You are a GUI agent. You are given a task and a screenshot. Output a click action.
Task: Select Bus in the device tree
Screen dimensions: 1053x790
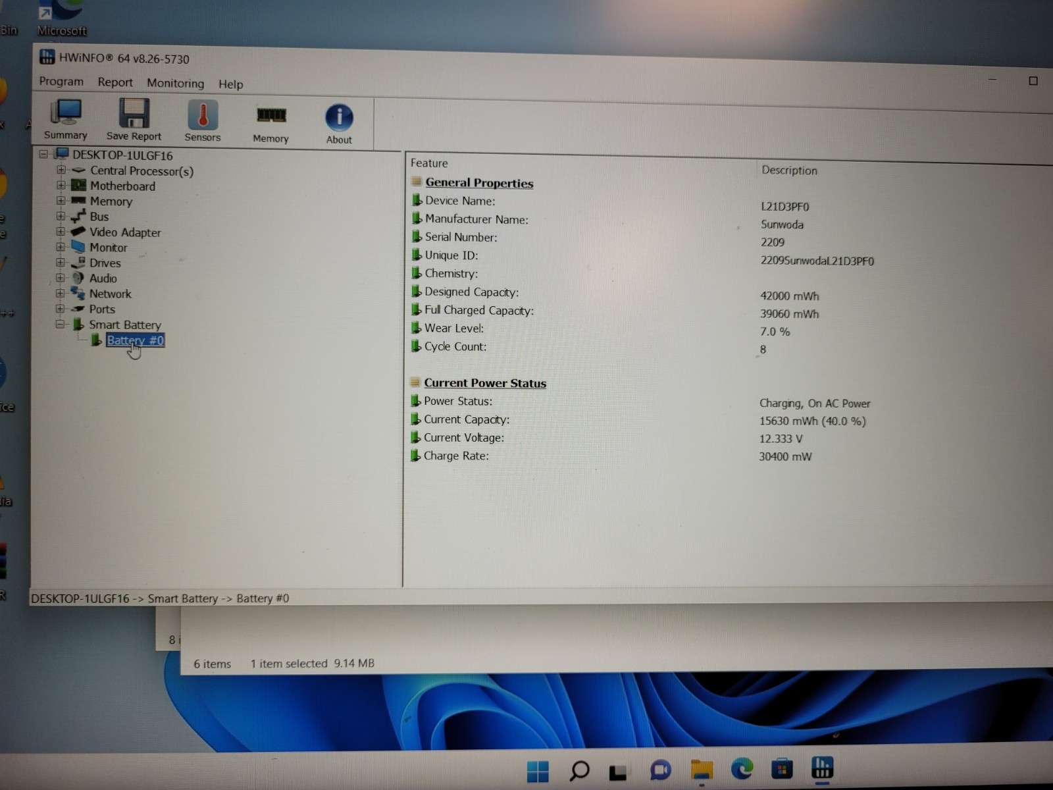pos(99,217)
